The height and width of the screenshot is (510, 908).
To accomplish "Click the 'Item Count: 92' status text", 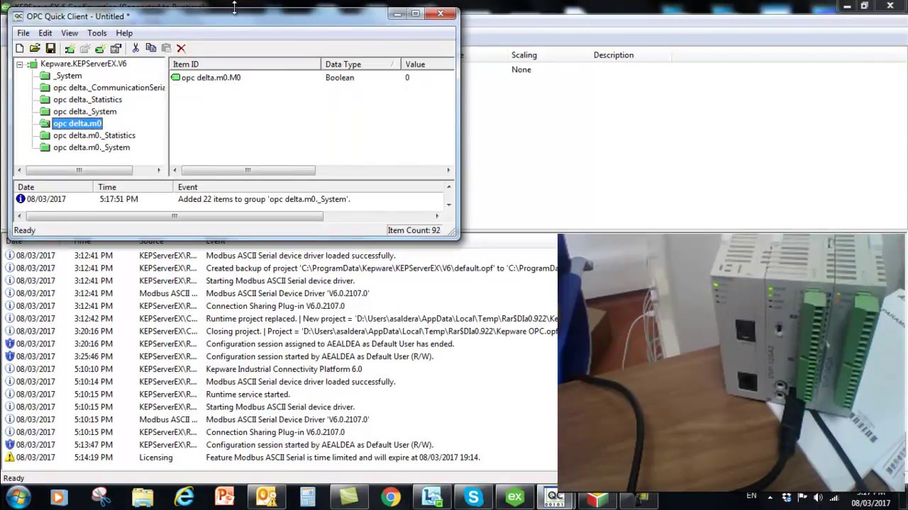I will click(x=414, y=230).
